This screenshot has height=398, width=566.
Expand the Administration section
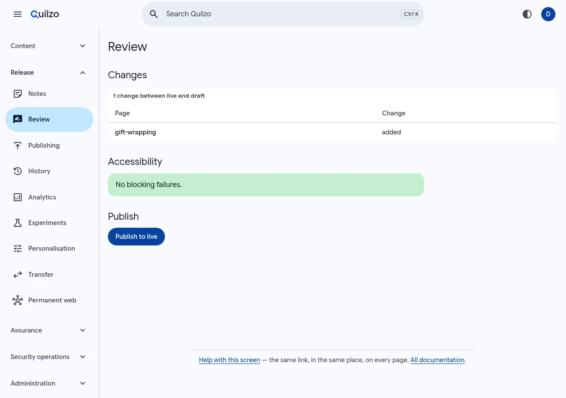(49, 383)
